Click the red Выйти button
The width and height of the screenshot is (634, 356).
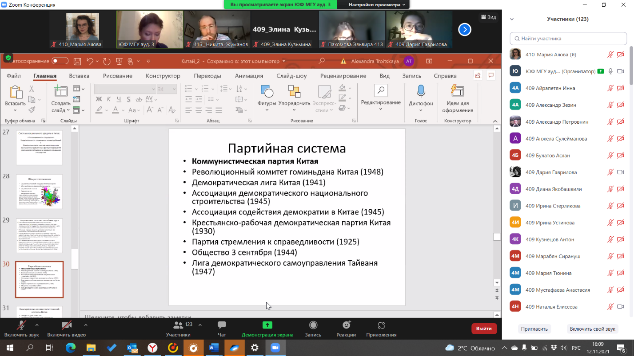coord(484,329)
